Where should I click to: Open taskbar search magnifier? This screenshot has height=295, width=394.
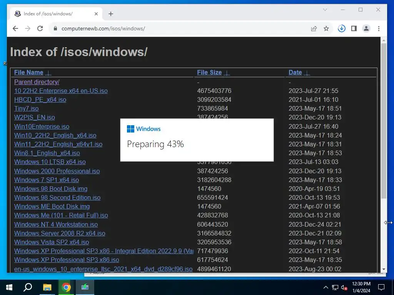click(28, 287)
